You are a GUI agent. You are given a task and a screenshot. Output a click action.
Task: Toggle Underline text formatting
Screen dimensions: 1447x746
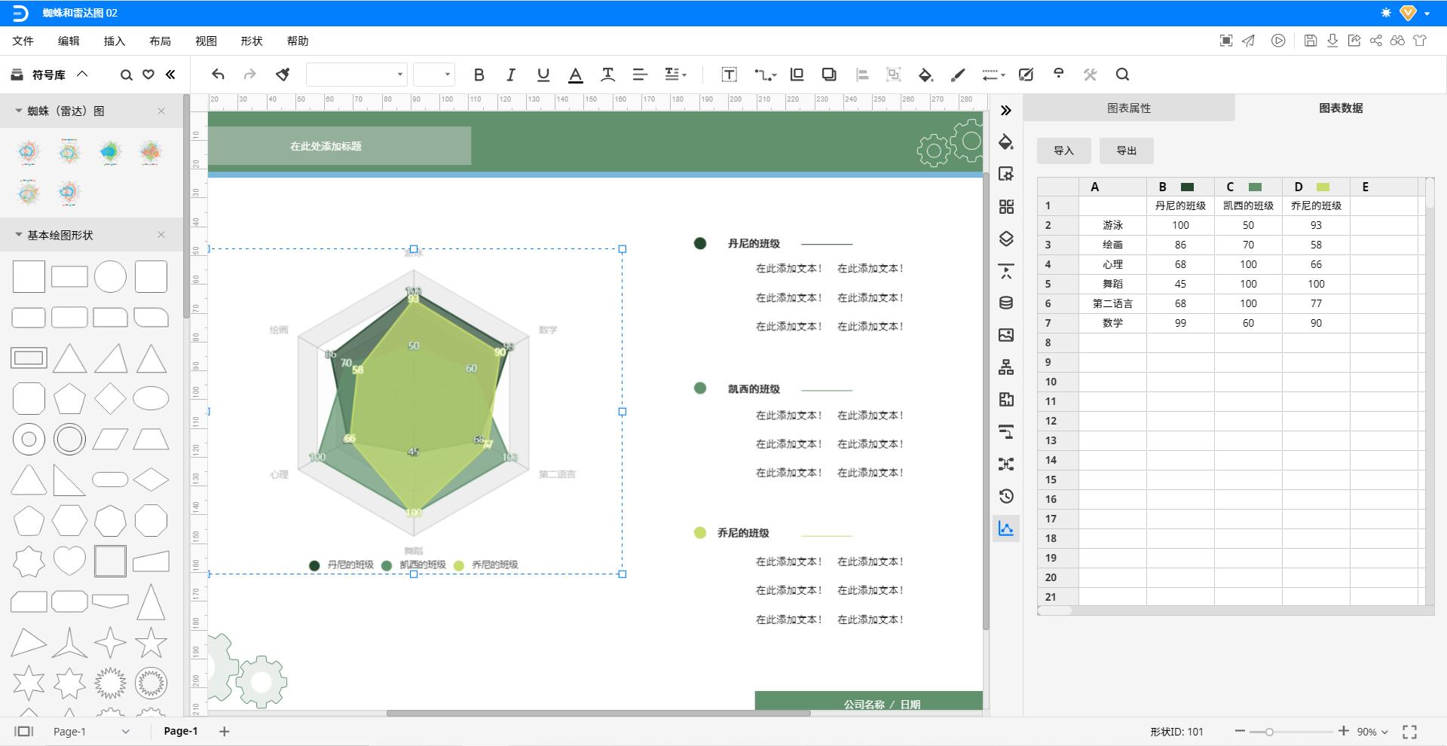(543, 75)
